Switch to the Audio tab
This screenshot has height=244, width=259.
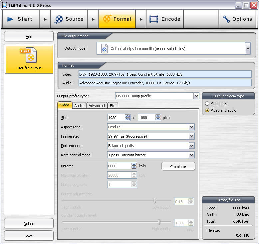click(x=79, y=106)
